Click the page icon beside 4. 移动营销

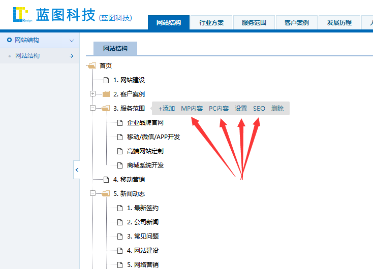click(106, 180)
